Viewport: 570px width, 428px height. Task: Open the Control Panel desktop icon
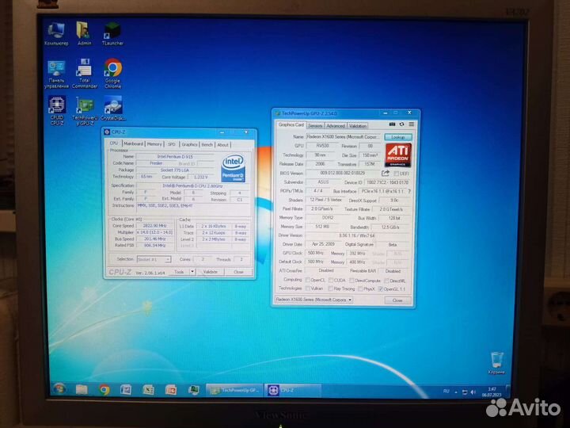(x=56, y=75)
